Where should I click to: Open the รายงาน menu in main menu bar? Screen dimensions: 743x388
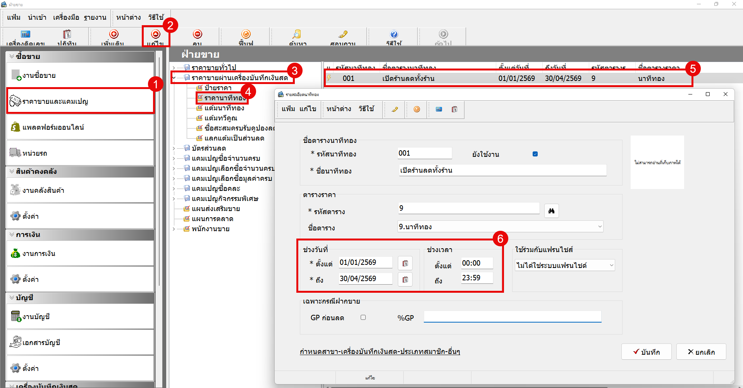[x=95, y=17]
